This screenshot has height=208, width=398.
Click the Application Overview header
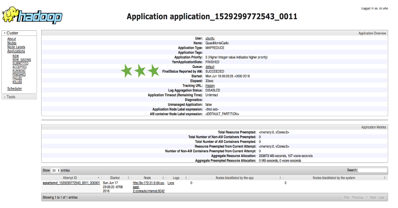[x=372, y=33]
